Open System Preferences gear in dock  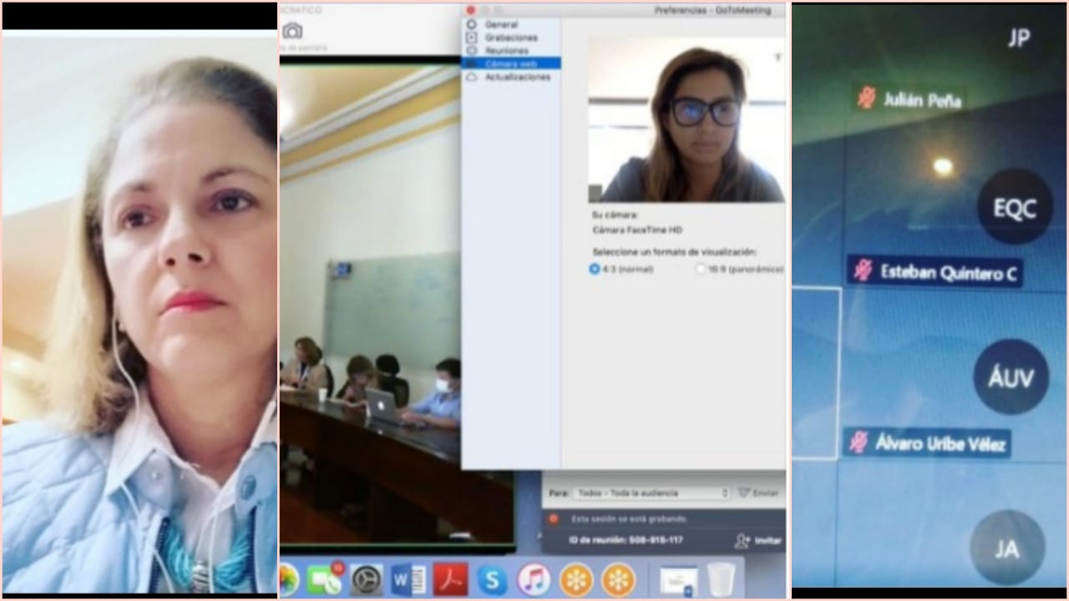(366, 579)
